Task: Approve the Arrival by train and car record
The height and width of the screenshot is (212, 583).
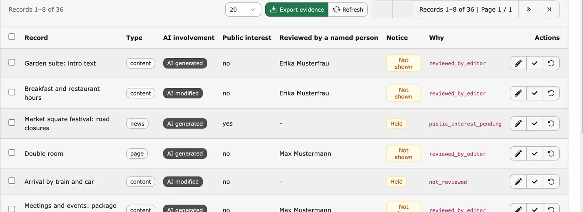Action: pyautogui.click(x=535, y=182)
